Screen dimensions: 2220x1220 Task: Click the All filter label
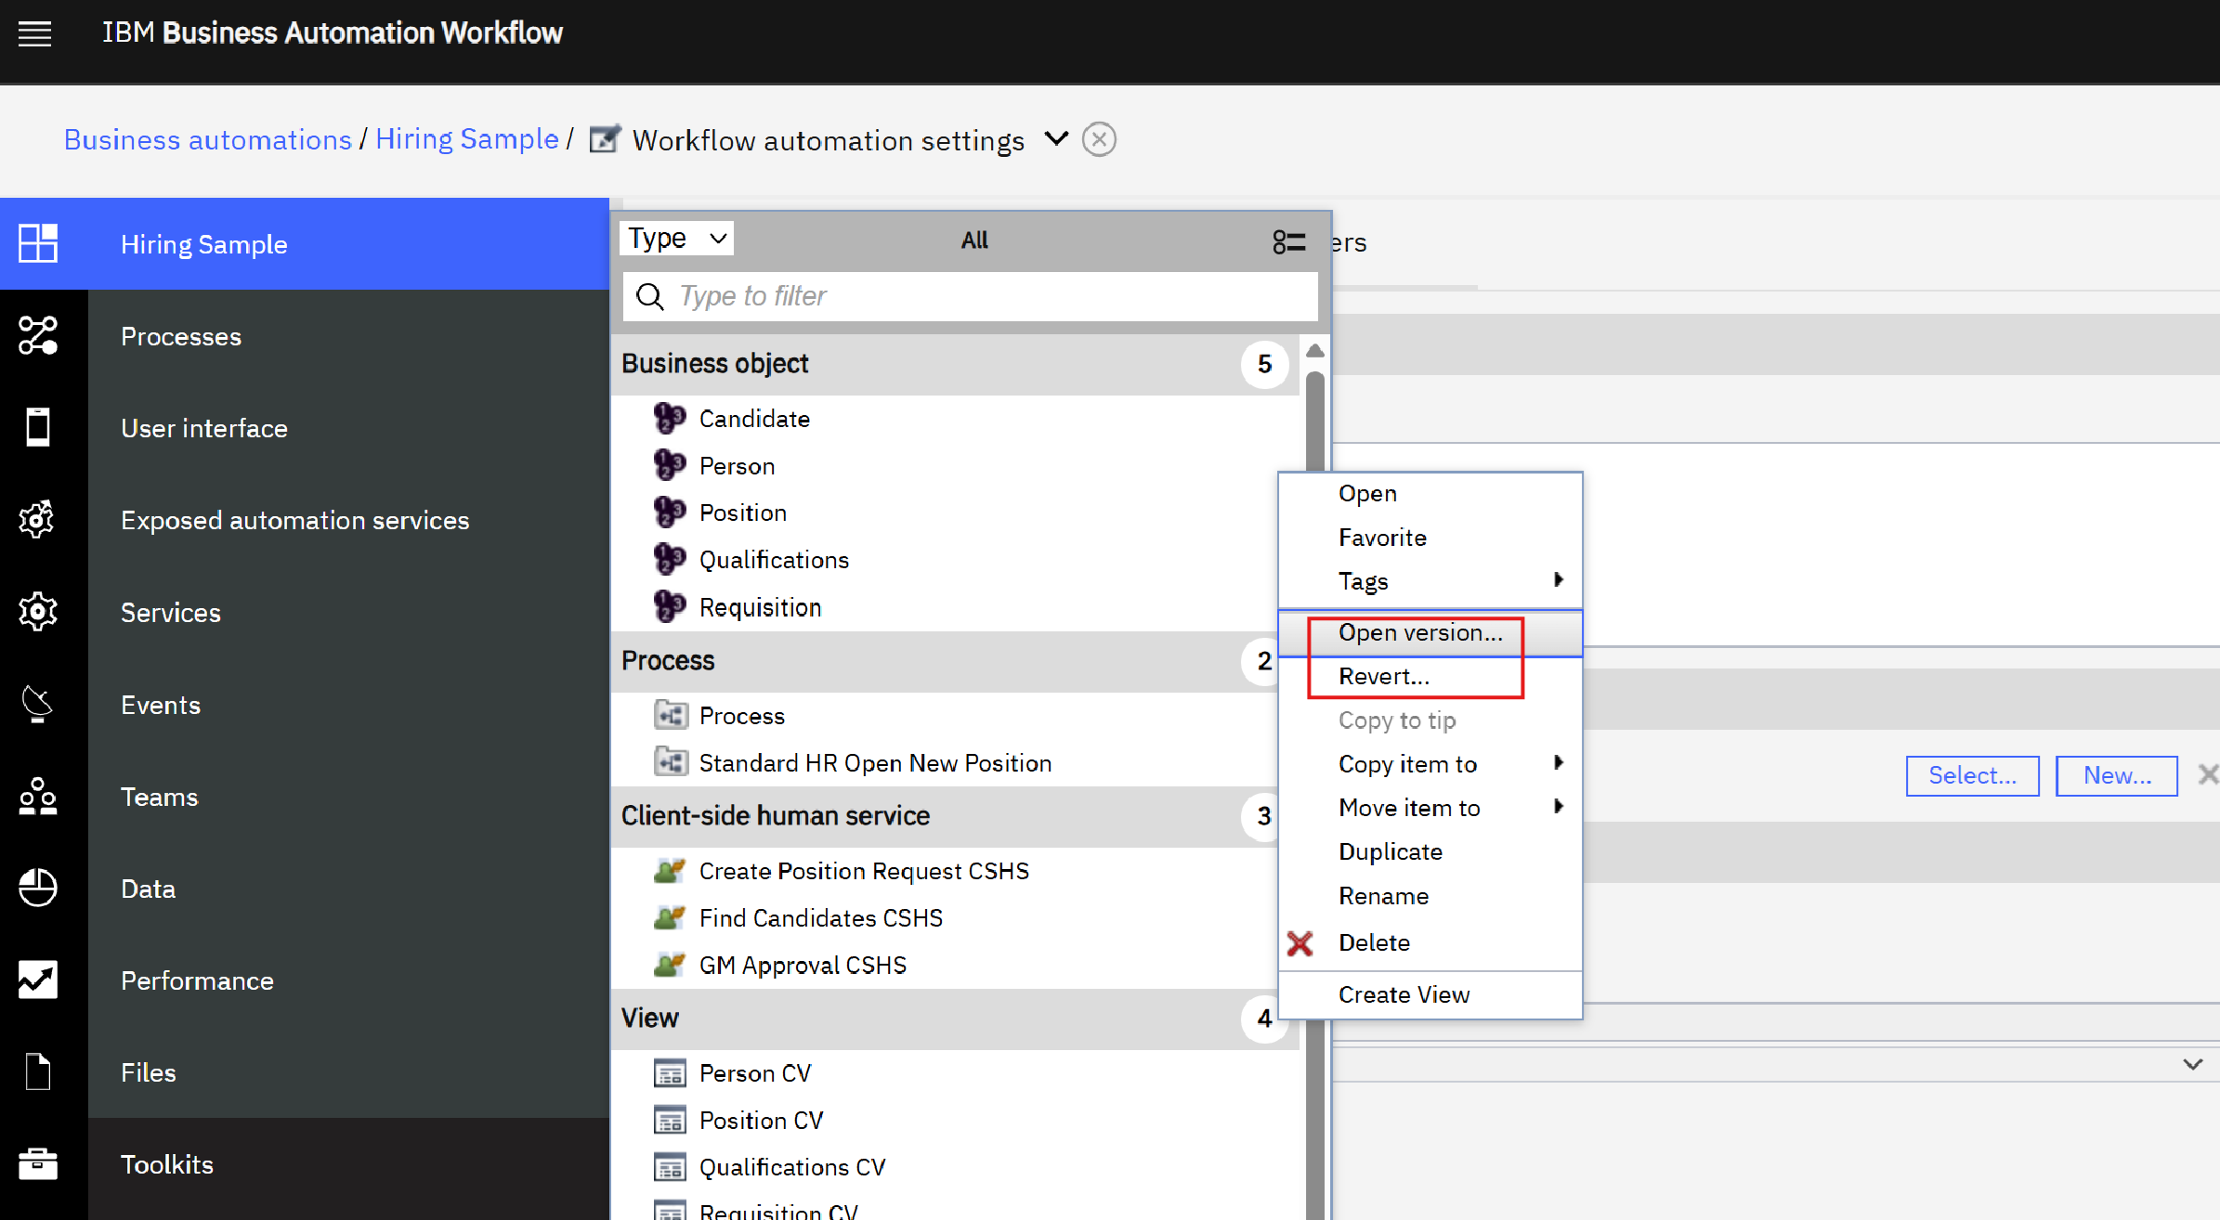[x=974, y=240]
